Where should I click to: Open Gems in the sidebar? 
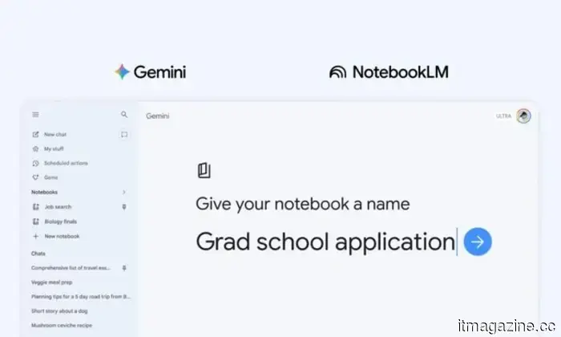point(50,177)
